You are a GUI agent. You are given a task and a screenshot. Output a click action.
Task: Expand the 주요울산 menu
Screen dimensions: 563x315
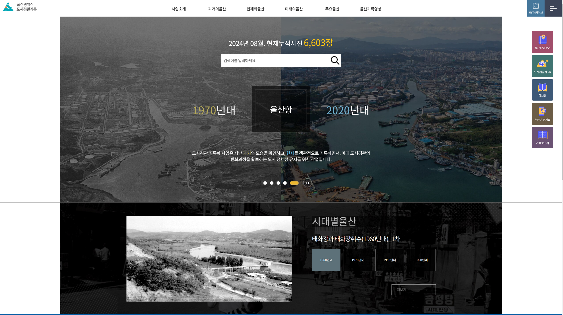coord(332,9)
